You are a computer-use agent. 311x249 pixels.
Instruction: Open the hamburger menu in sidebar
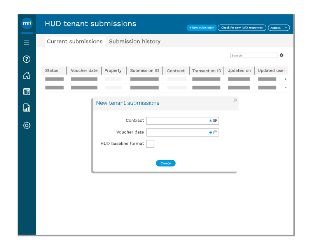pos(27,43)
